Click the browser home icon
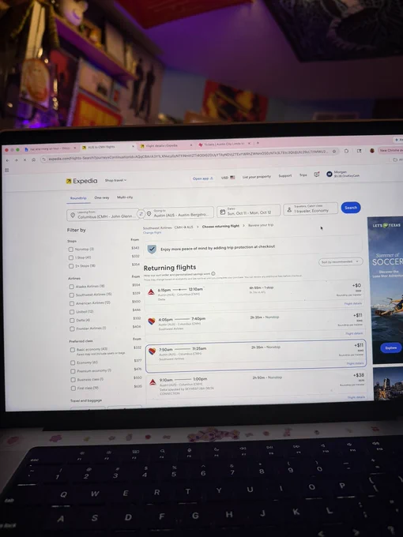Screen dimensions: 403x537 pos(33,160)
